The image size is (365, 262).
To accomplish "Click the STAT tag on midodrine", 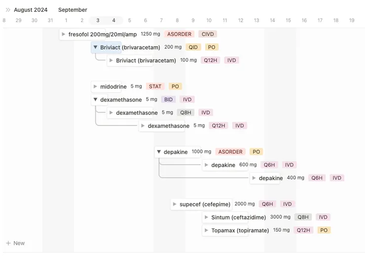I will point(155,87).
